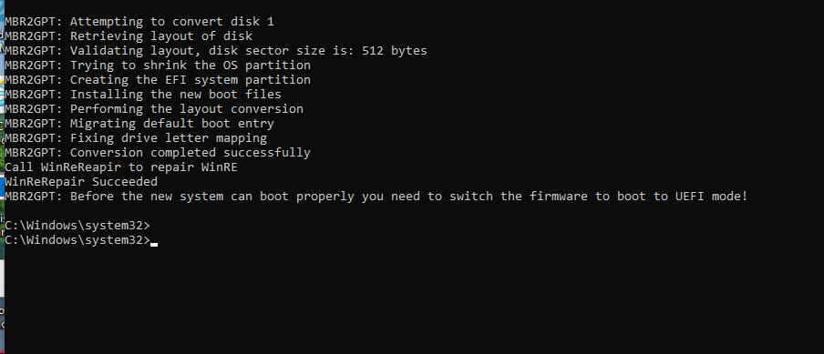This screenshot has width=824, height=354.
Task: Click the "WinReRepair Succeeded" line
Action: (81, 182)
